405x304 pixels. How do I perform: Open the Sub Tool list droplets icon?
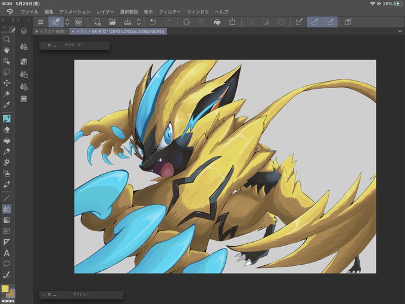[24, 75]
